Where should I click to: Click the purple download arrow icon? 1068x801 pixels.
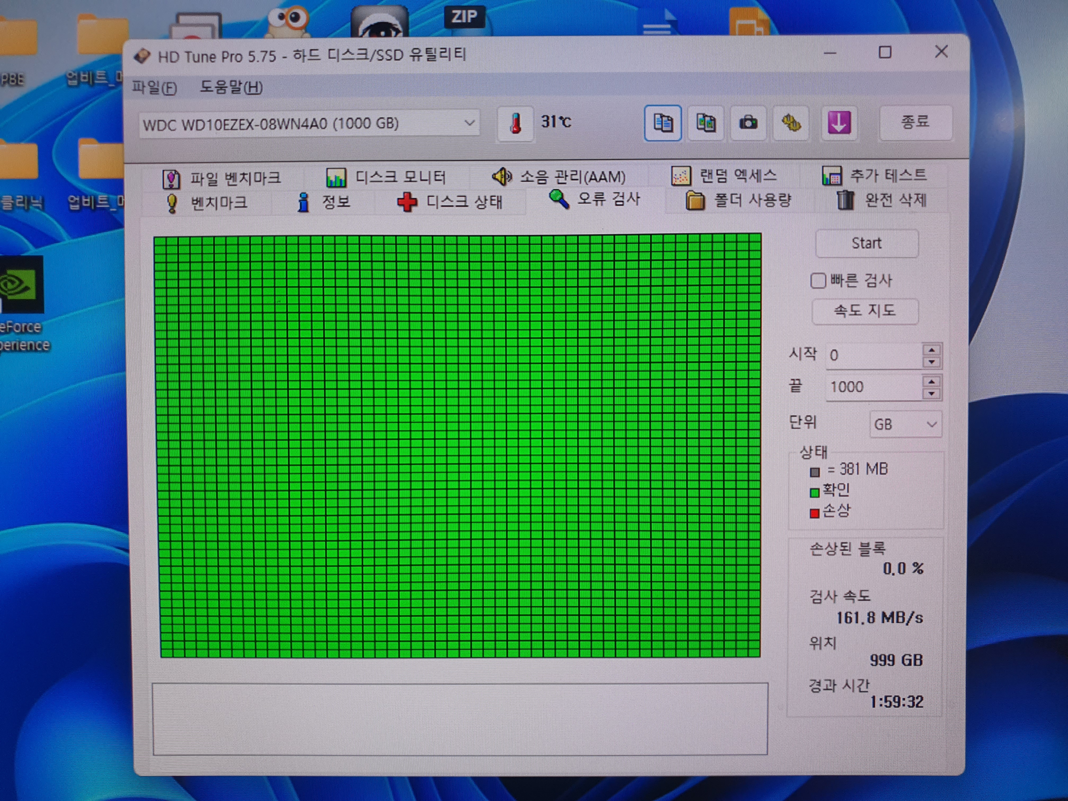(839, 123)
